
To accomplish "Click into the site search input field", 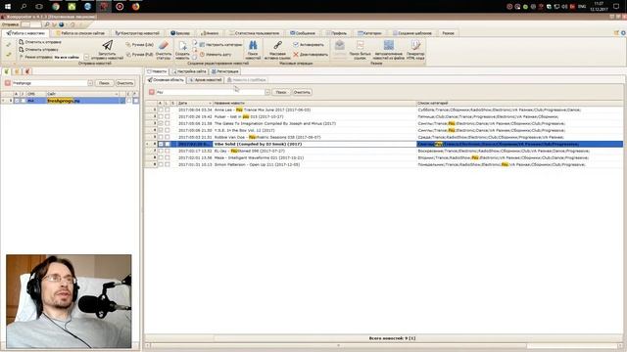I will pos(49,83).
